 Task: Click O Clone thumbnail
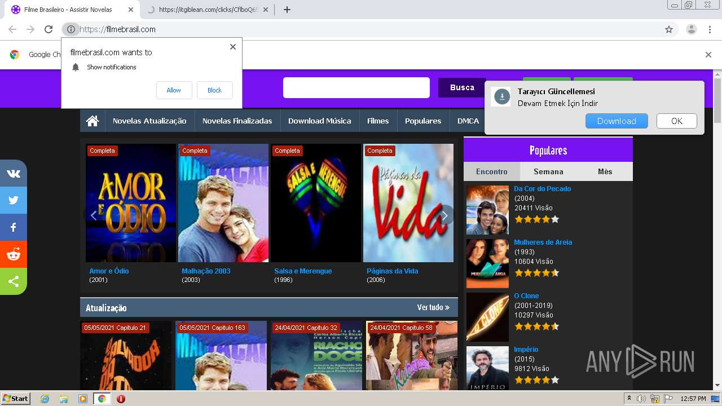tap(487, 317)
